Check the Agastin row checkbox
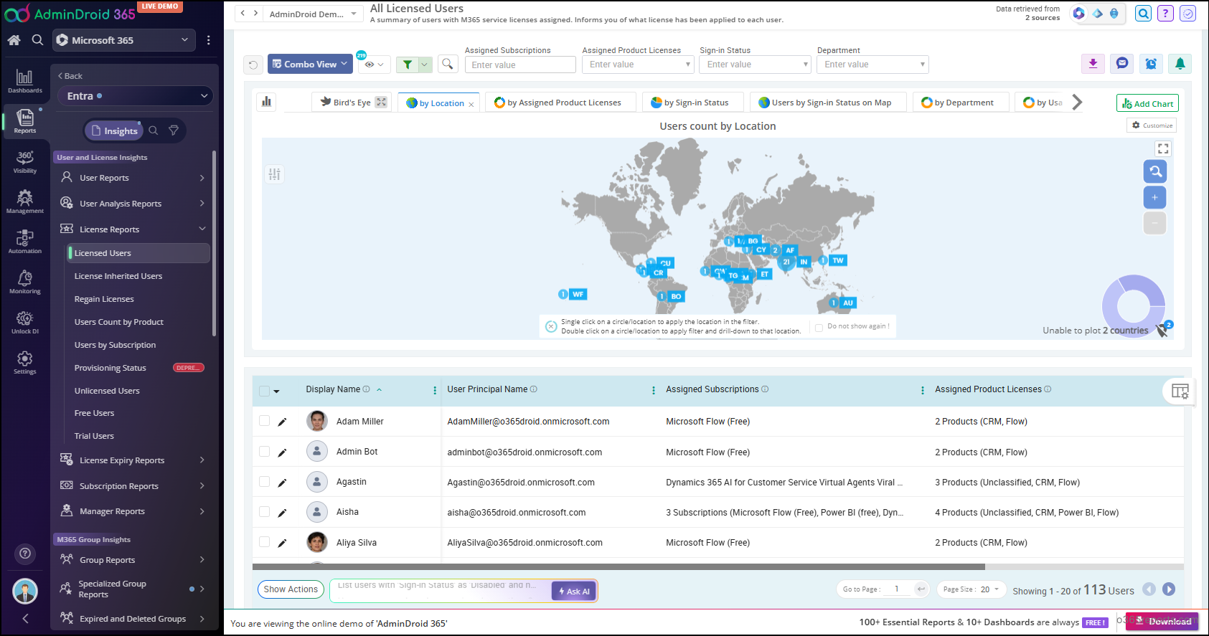1209x636 pixels. point(264,482)
